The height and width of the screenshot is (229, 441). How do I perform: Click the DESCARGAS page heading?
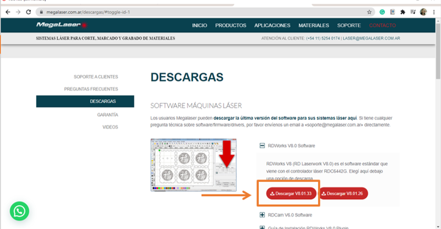coord(187,77)
